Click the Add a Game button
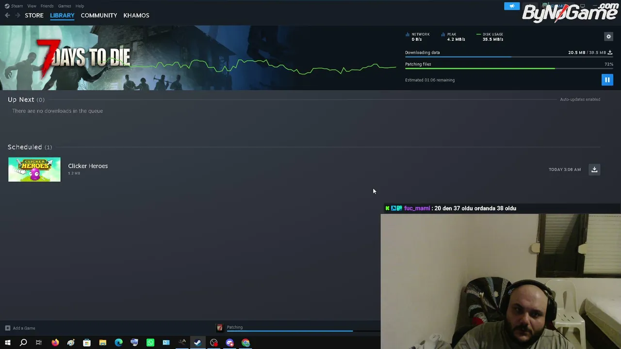Screen dimensions: 621x349 pyautogui.click(x=20, y=328)
